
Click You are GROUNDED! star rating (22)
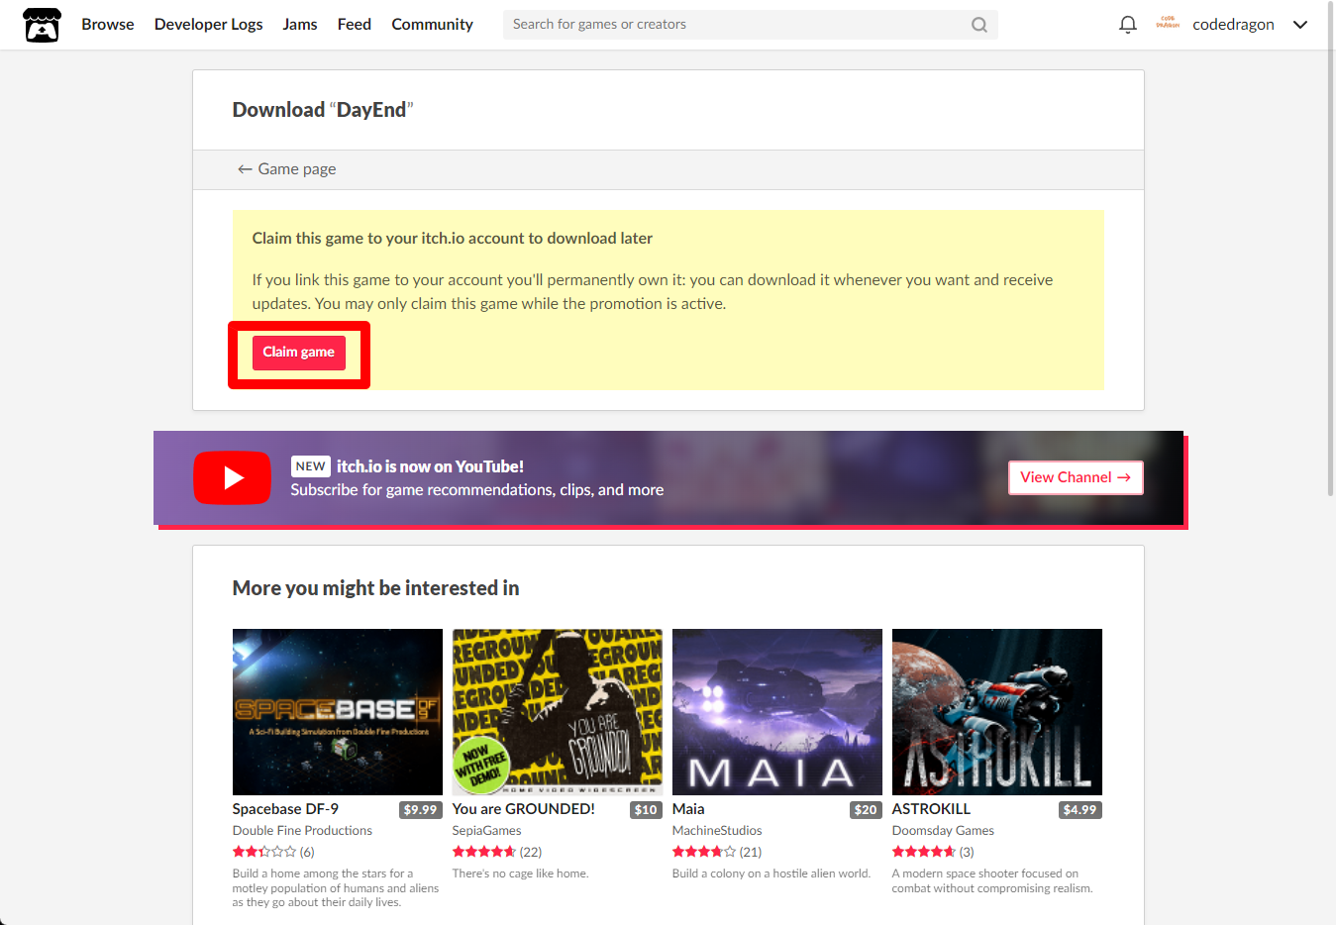click(x=497, y=852)
